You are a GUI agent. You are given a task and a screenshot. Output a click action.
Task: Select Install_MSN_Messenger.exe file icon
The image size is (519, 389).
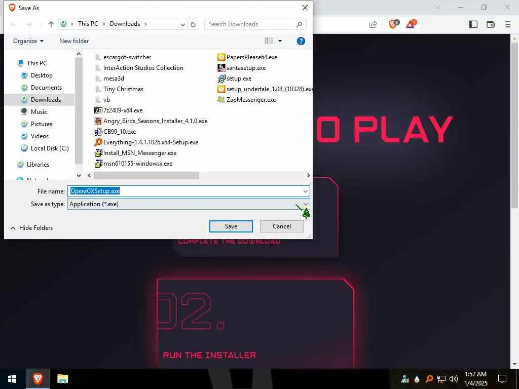pyautogui.click(x=98, y=153)
